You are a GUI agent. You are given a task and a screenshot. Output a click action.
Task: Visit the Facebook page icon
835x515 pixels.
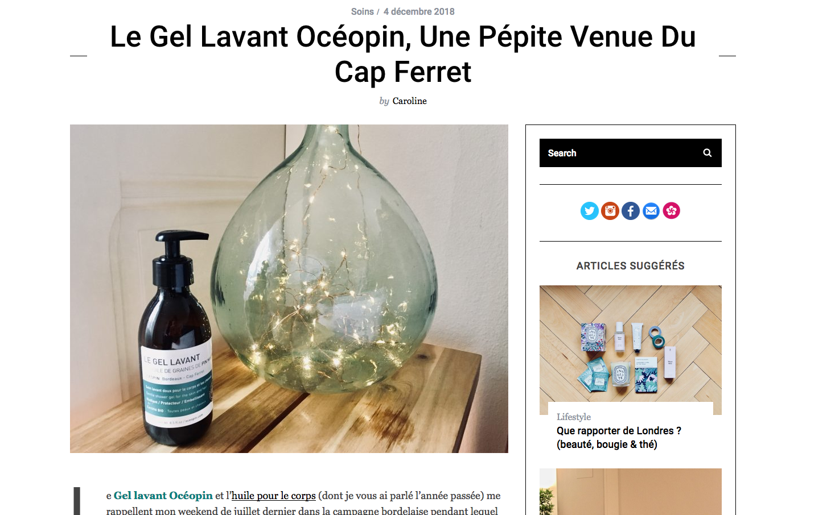click(631, 211)
